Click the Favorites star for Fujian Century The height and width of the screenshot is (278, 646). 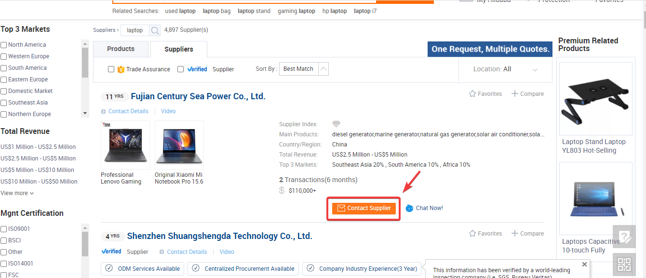(472, 94)
